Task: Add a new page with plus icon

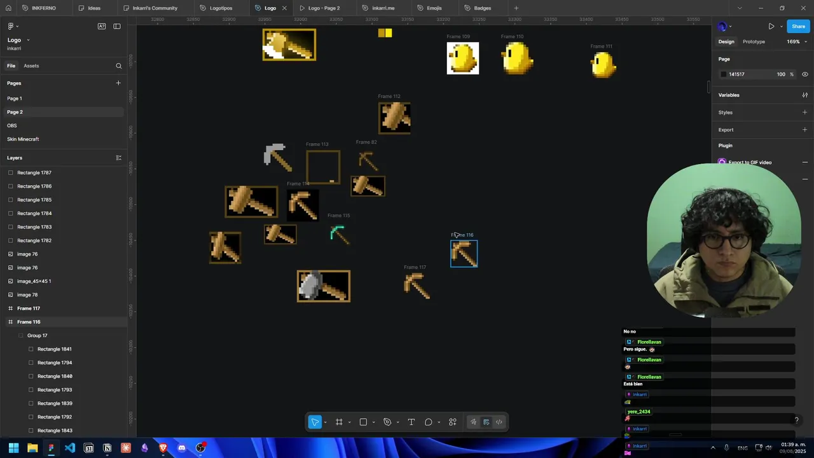Action: (118, 83)
